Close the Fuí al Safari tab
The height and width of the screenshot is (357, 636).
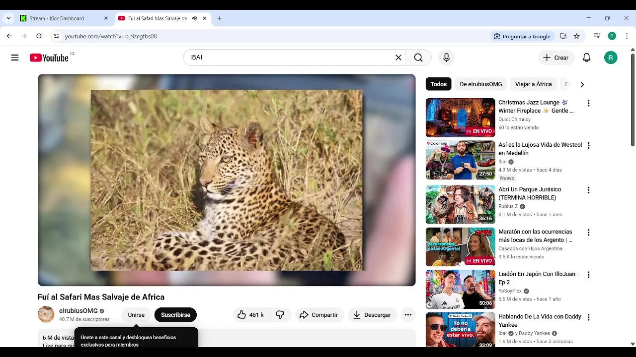click(x=204, y=18)
